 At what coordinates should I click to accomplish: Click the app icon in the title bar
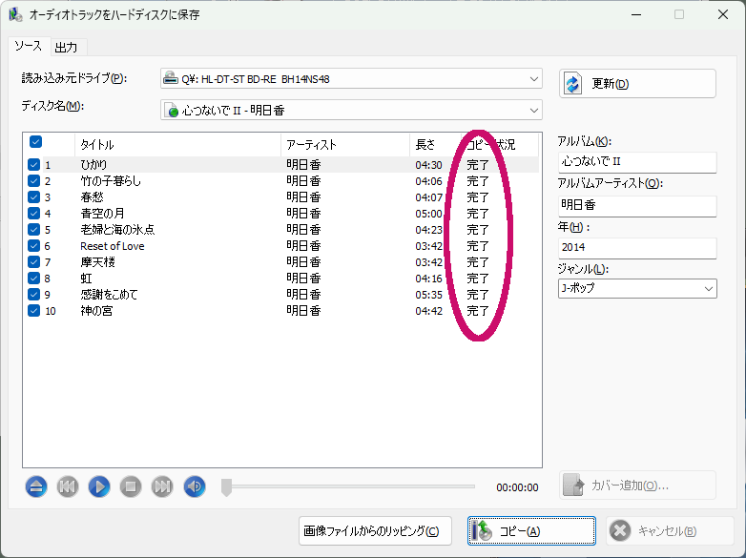pyautogui.click(x=15, y=14)
